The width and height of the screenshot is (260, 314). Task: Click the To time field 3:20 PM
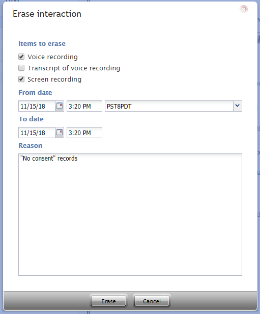click(x=84, y=133)
